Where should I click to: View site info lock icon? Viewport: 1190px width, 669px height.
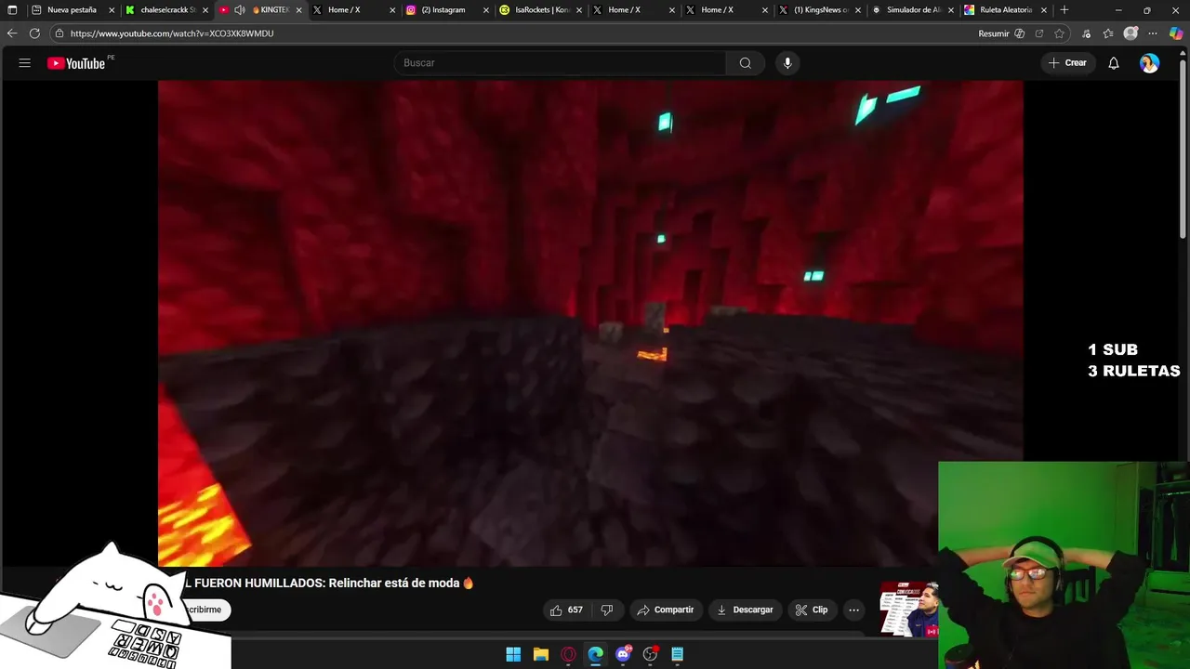[x=59, y=33]
